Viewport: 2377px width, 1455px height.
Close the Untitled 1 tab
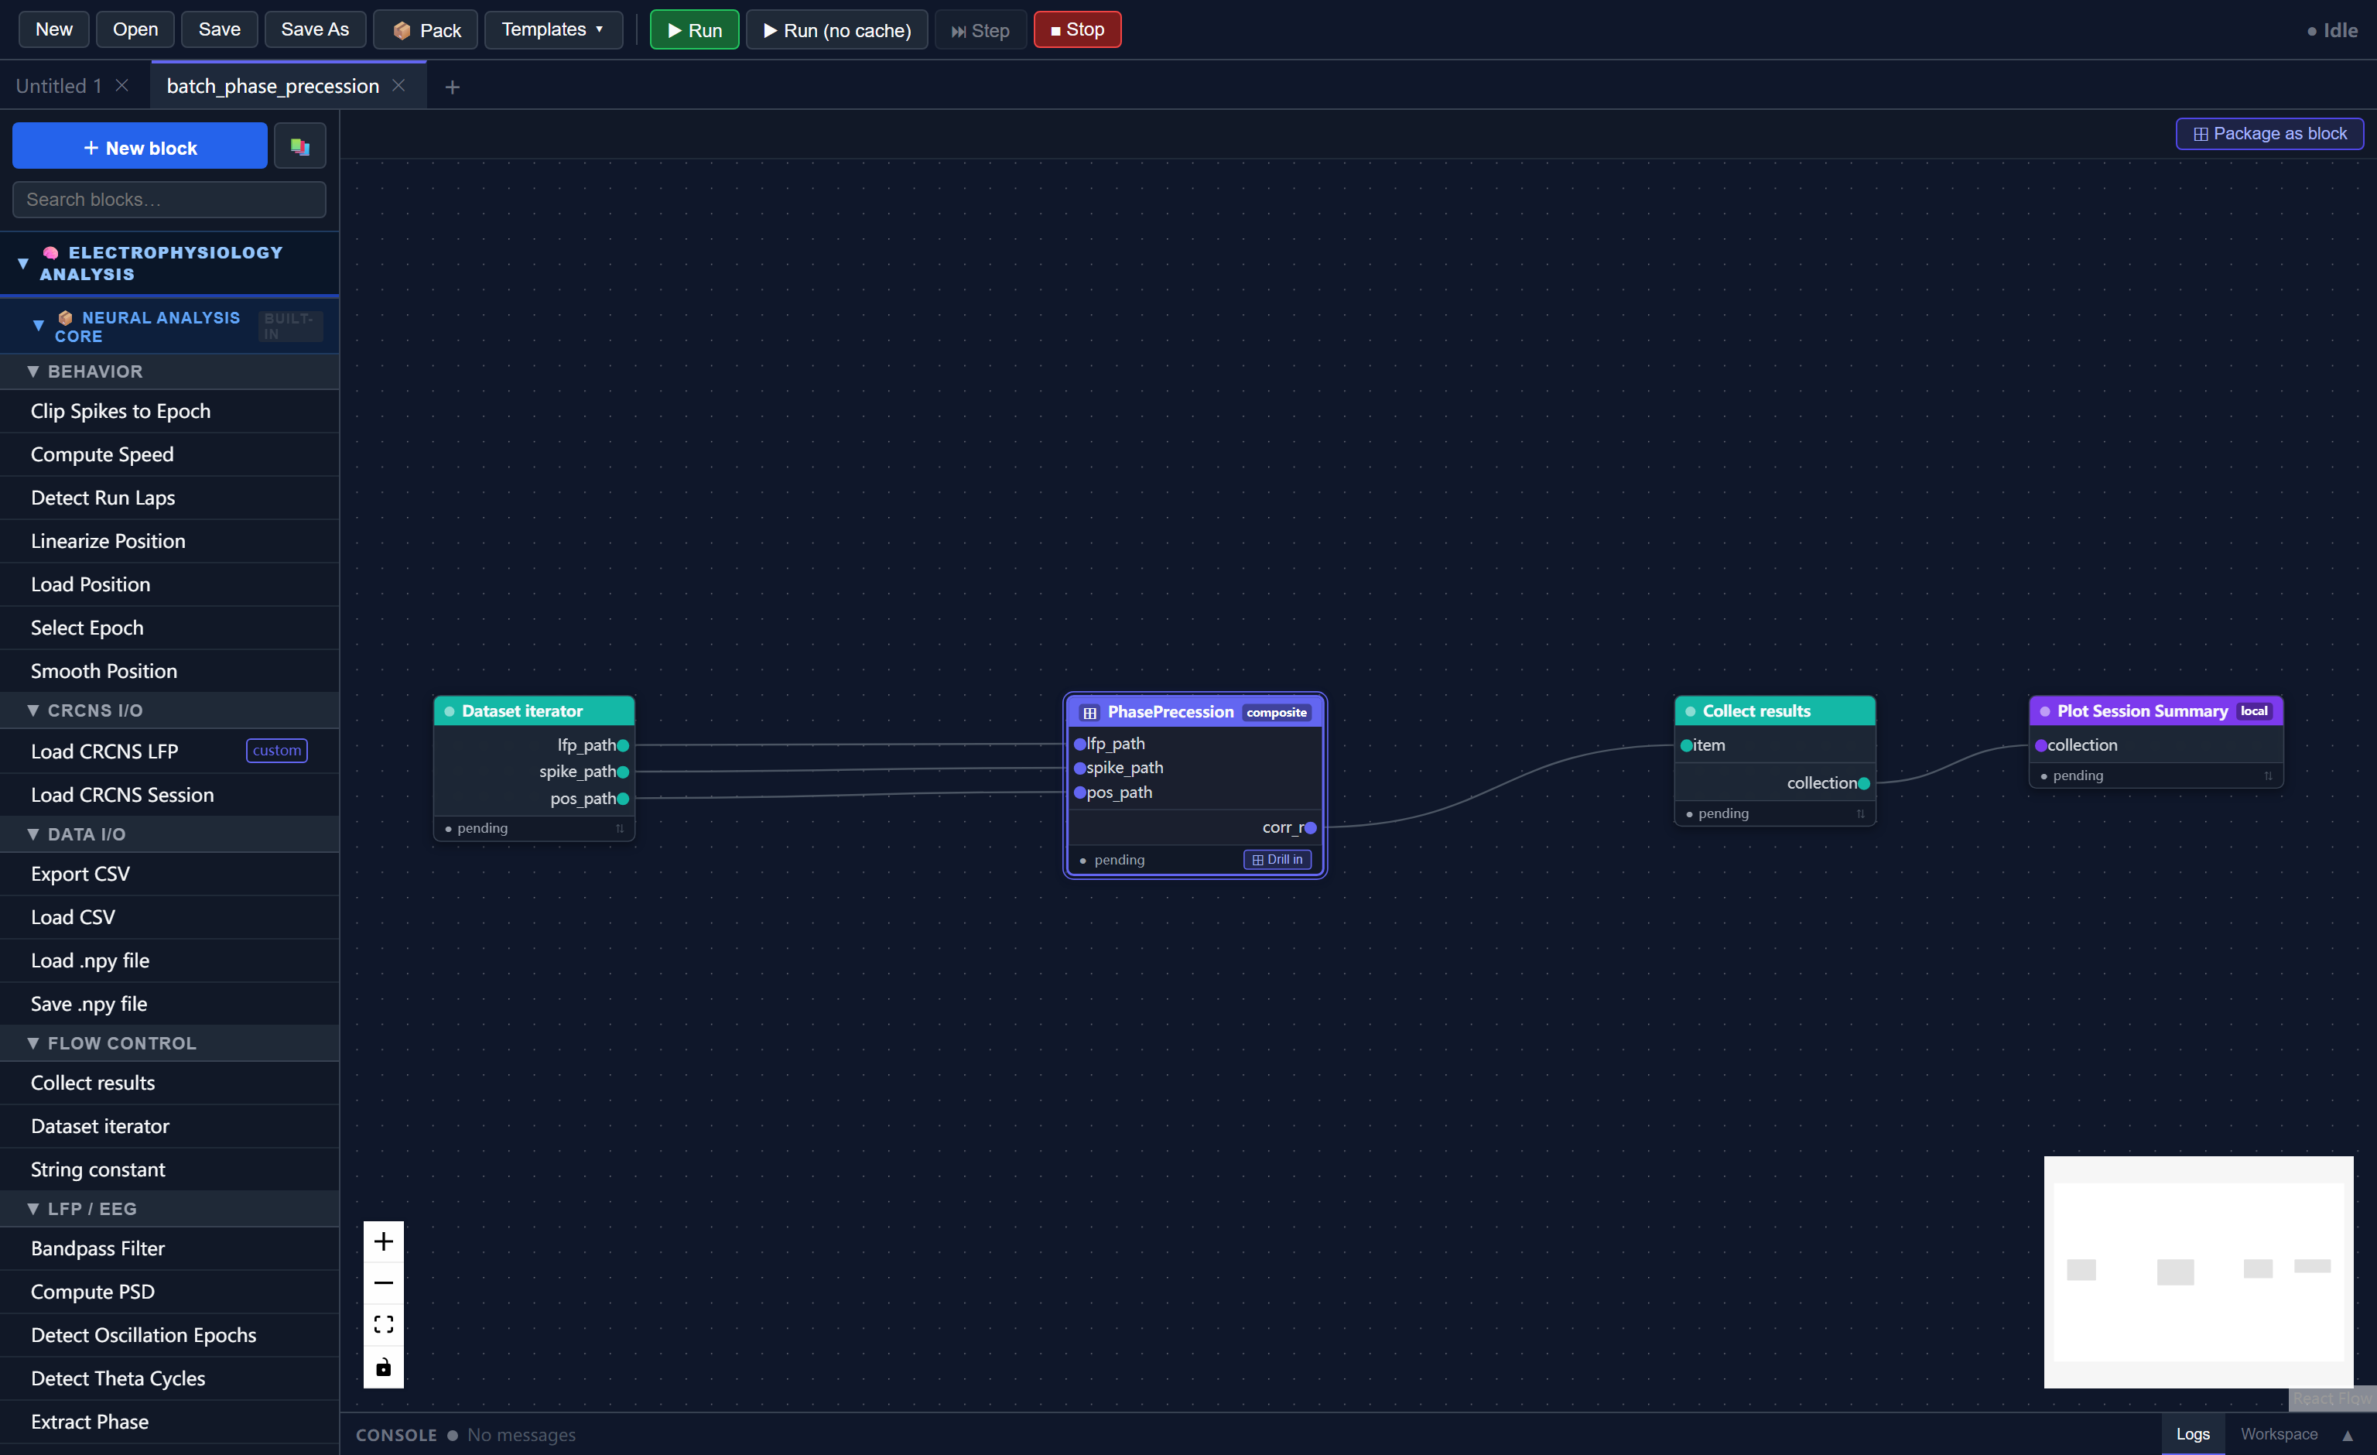pos(122,85)
